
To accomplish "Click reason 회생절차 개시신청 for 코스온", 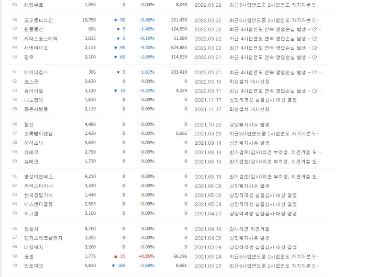I will [x=249, y=82].
